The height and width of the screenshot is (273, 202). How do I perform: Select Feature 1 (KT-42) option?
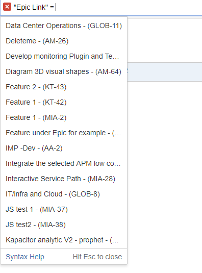click(64, 102)
